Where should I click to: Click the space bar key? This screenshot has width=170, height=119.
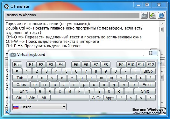click(x=70, y=98)
